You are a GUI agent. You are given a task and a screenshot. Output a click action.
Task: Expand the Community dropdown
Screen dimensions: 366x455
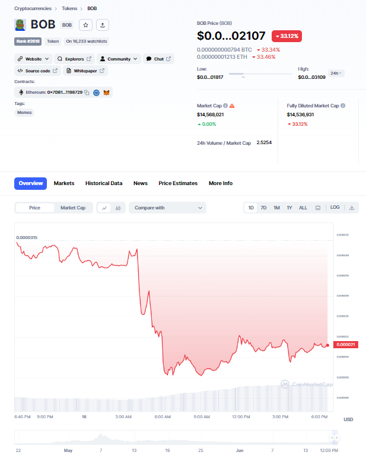pyautogui.click(x=119, y=59)
